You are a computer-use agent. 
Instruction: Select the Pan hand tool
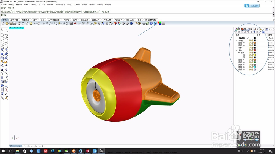click(39, 23)
